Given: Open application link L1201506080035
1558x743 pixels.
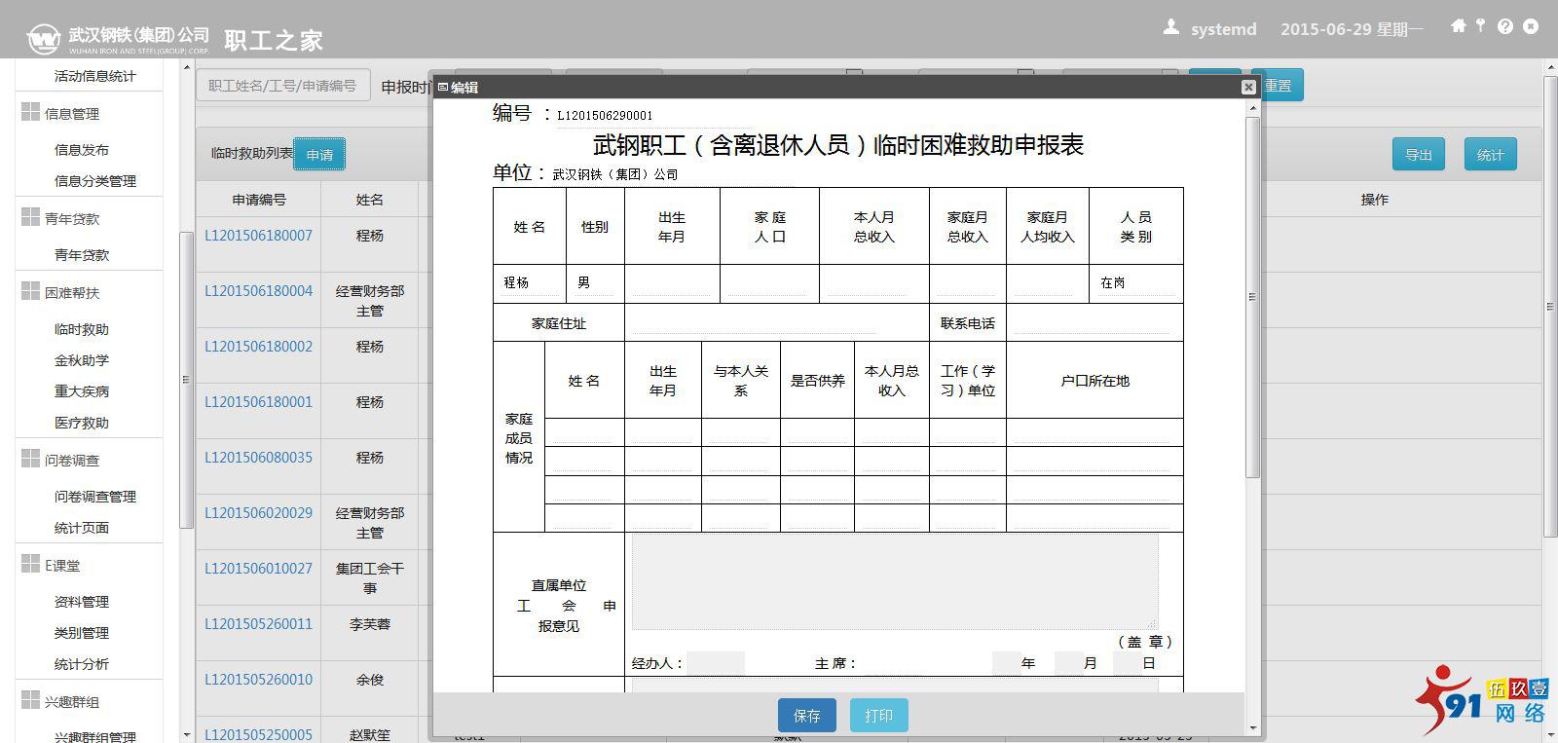Looking at the screenshot, I should tap(259, 458).
